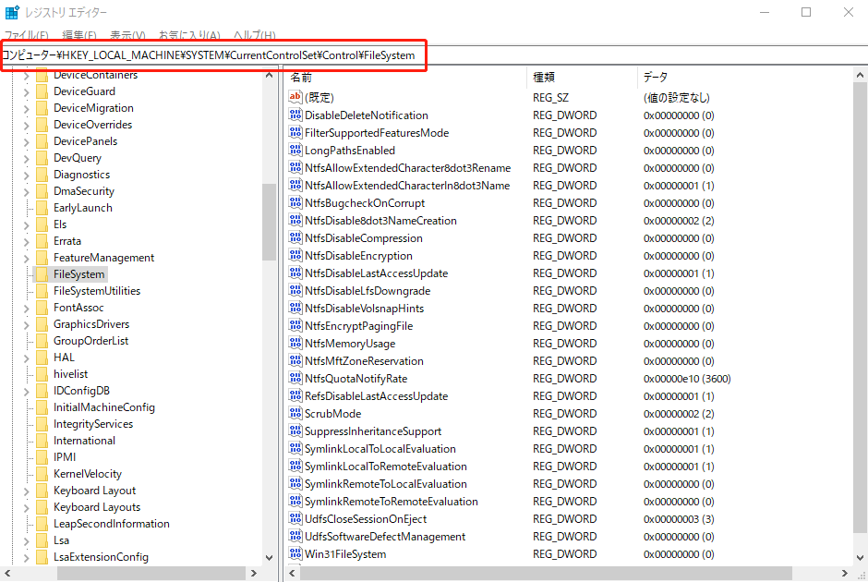Click the DWORD icon of ScrubMode
868x582 pixels.
point(295,413)
